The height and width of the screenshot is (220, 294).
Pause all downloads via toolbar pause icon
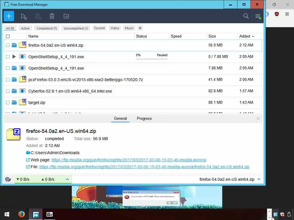[x=38, y=16]
